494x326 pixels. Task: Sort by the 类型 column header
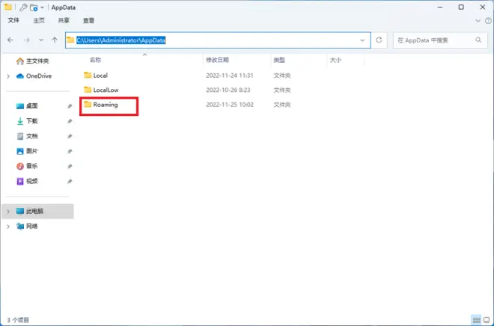click(x=279, y=60)
